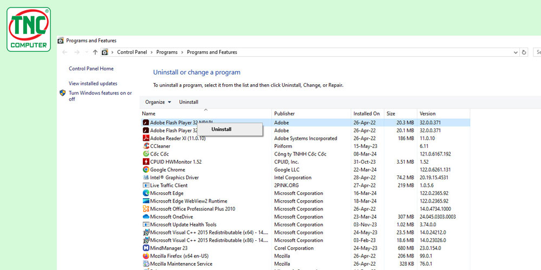Go up one level with the Up arrow
This screenshot has height=270, width=541.
95,52
